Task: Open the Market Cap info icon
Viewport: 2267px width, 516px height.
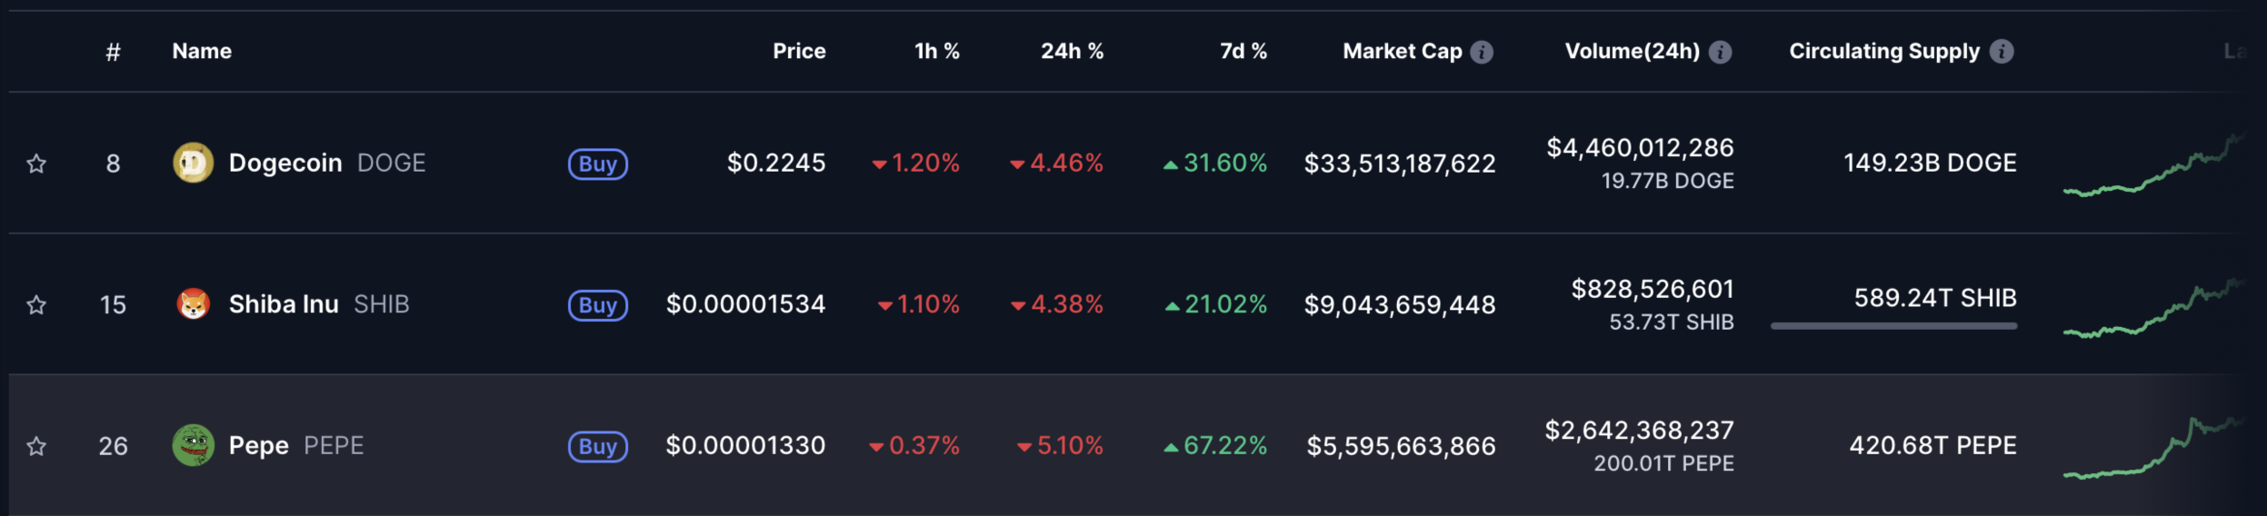Action: [x=1482, y=52]
